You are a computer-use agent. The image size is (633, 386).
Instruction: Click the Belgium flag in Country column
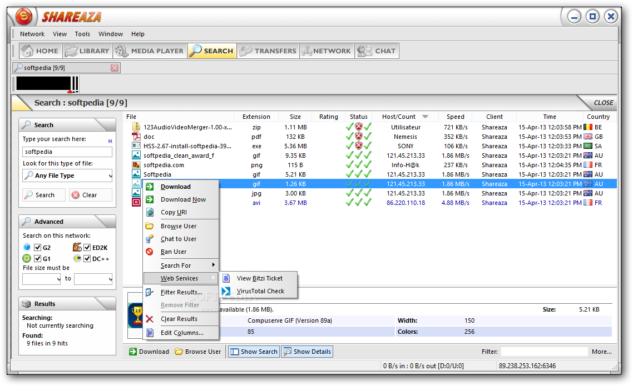(x=588, y=127)
